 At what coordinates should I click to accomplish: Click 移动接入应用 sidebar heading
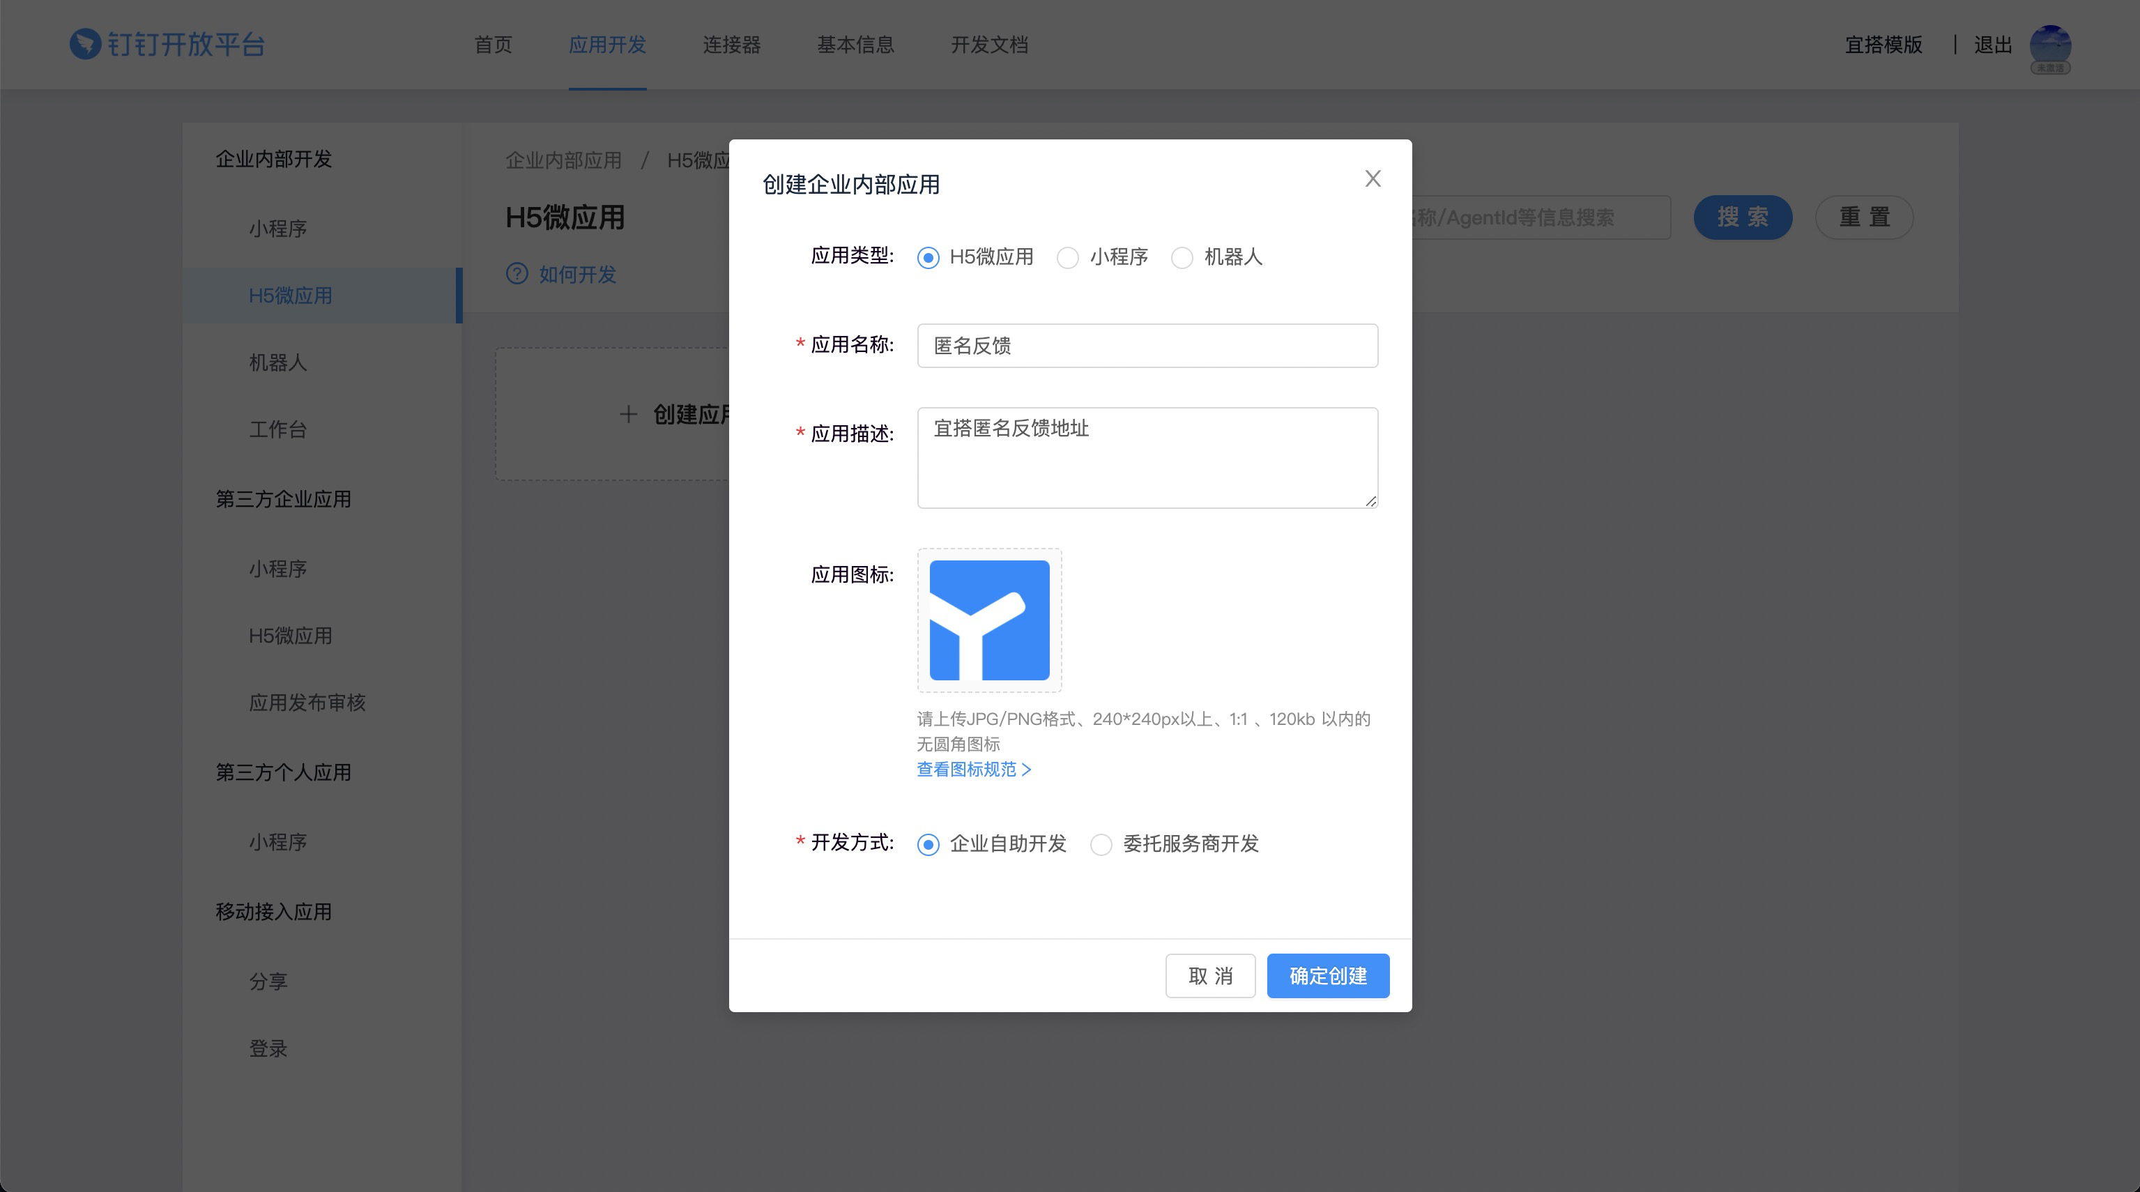pos(273,911)
